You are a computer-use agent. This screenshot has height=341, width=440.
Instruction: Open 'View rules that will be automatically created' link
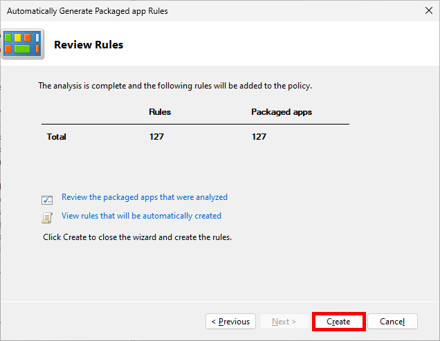point(141,216)
